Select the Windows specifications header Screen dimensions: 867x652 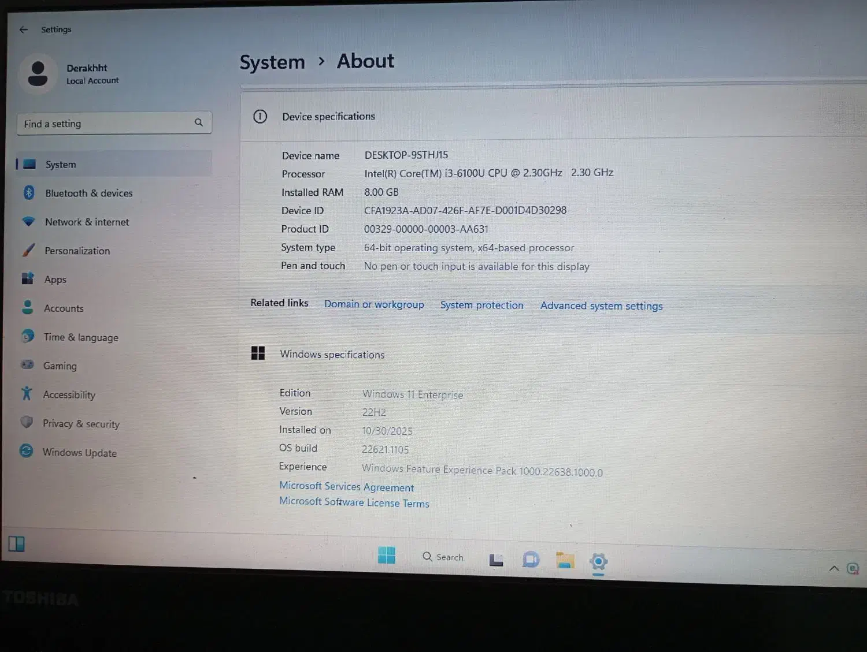pos(332,355)
